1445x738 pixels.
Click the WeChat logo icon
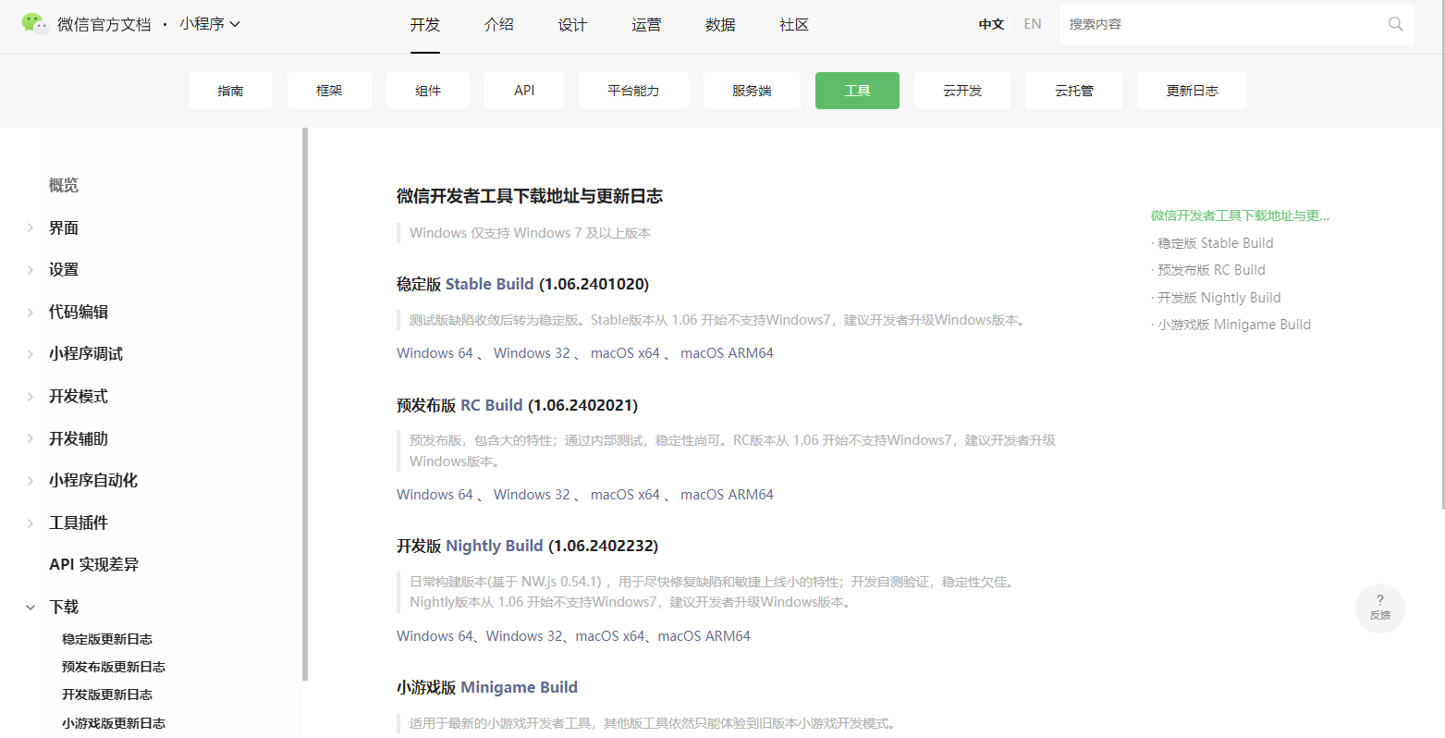pos(35,24)
